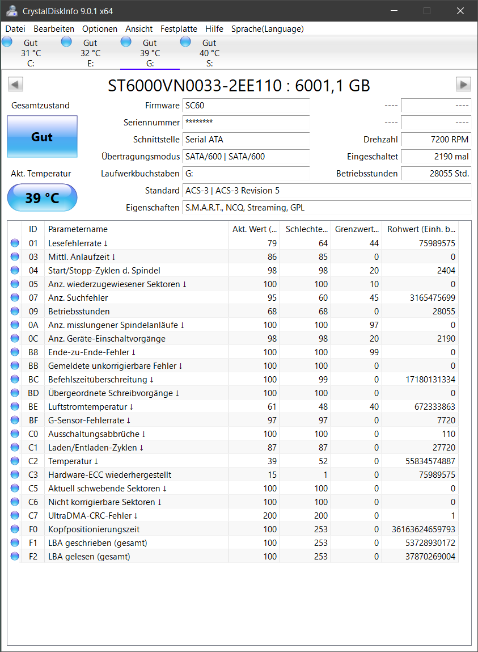Click the Akt. Wert column header
This screenshot has width=478, height=652.
(x=254, y=229)
